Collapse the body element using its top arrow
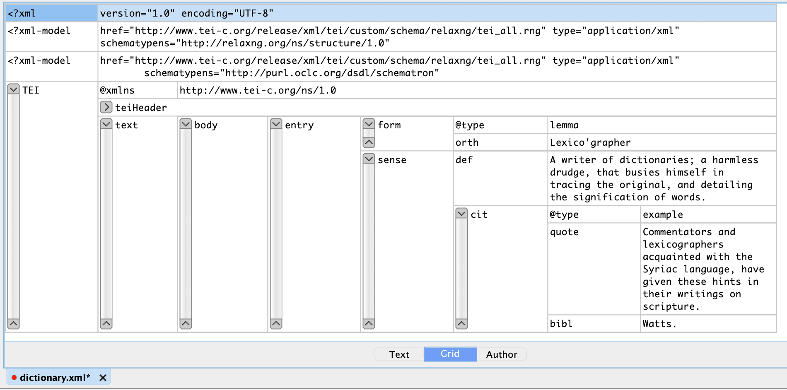The width and height of the screenshot is (787, 390). pyautogui.click(x=186, y=124)
